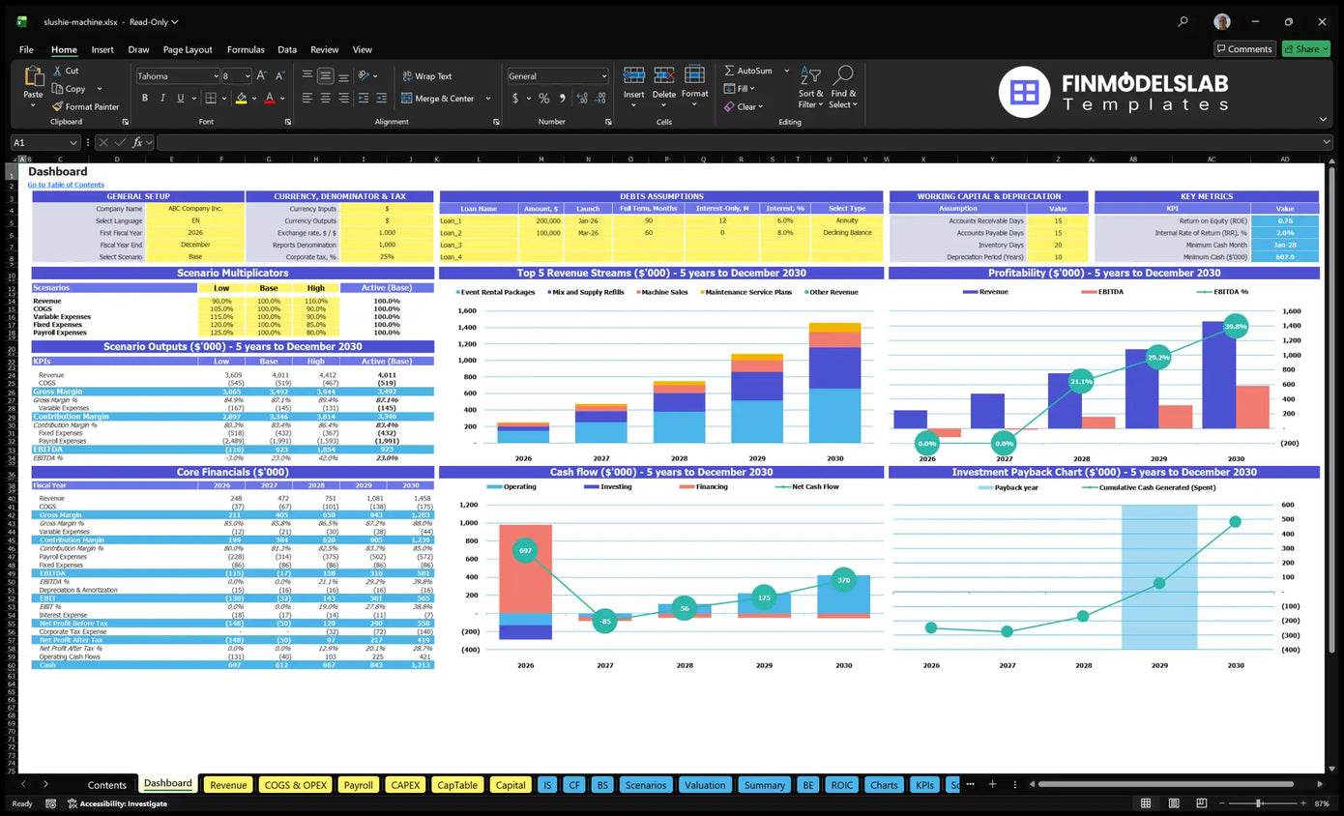
Task: Switch to Page Layout view in status bar
Action: [x=1172, y=803]
